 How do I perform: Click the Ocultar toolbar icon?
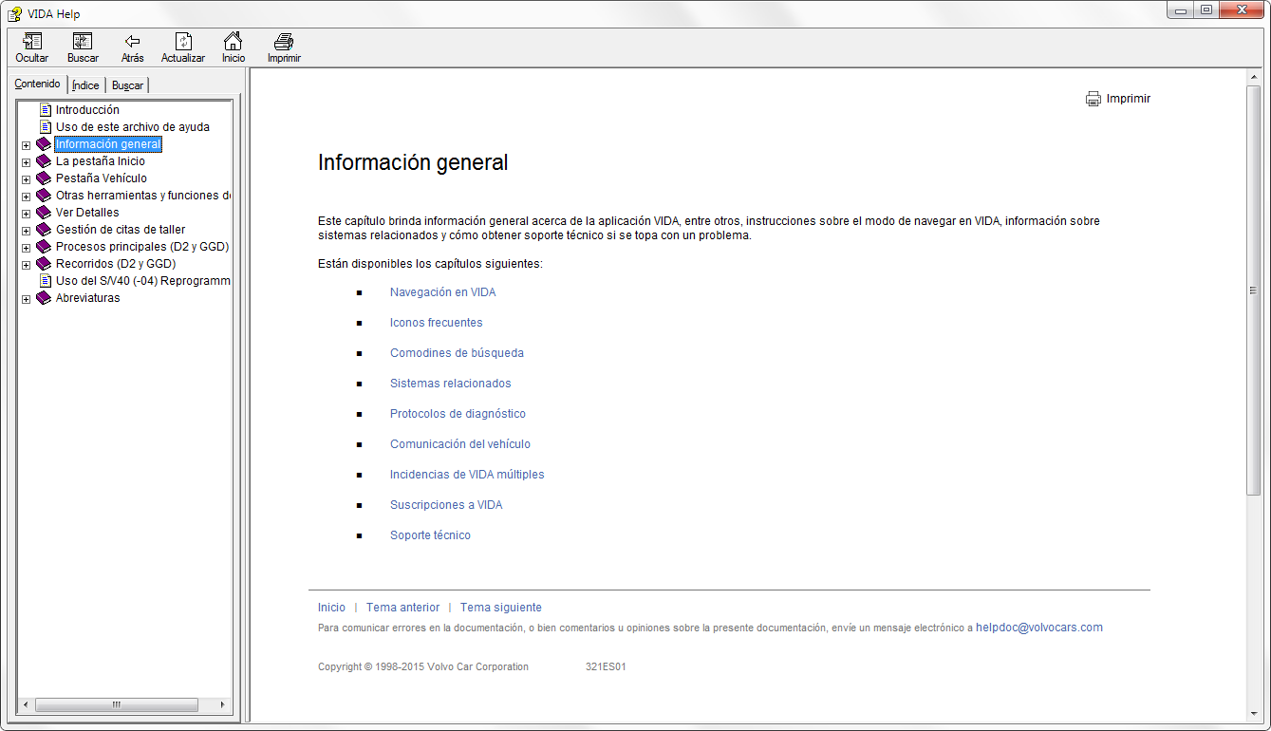(32, 42)
